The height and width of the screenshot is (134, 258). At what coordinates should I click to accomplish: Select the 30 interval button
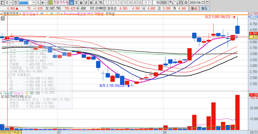[130, 3]
